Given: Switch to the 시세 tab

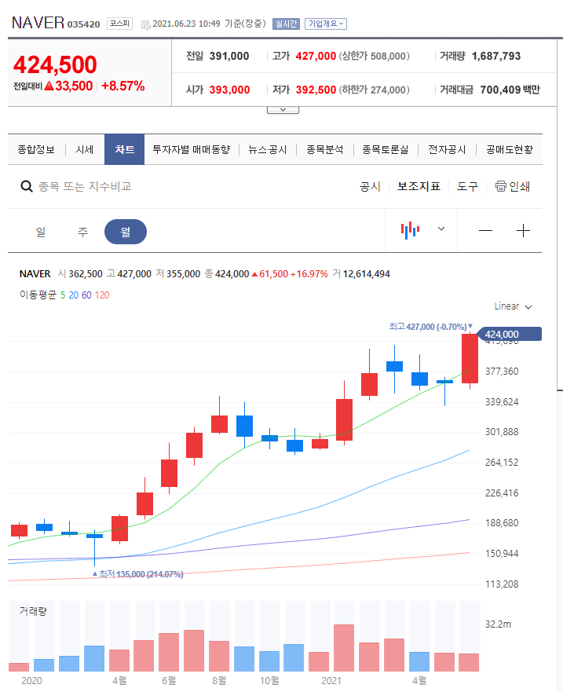Looking at the screenshot, I should [85, 149].
